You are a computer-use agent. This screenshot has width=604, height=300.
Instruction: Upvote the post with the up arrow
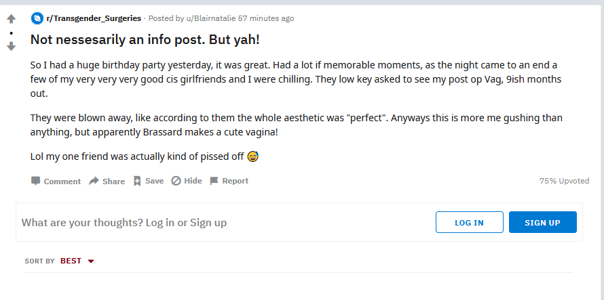point(11,18)
